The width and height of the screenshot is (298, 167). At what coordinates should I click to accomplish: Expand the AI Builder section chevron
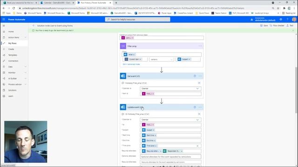point(26,78)
